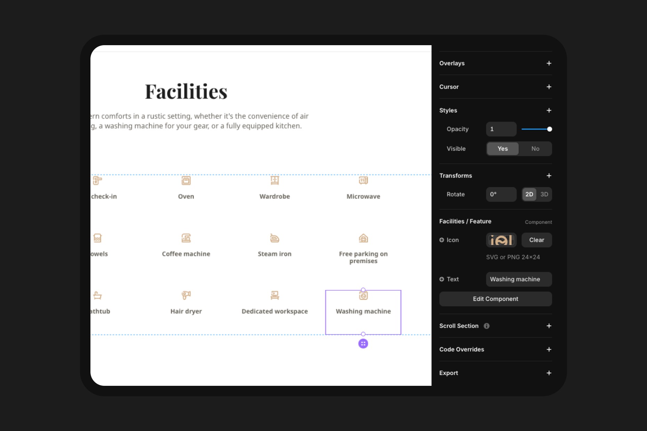This screenshot has width=647, height=431.
Task: Switch rotation mode to 2D
Action: pyautogui.click(x=529, y=194)
